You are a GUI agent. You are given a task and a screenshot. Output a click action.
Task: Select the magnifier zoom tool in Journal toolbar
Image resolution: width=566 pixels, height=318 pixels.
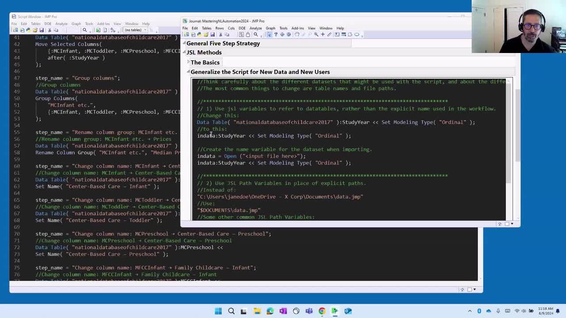(x=316, y=34)
